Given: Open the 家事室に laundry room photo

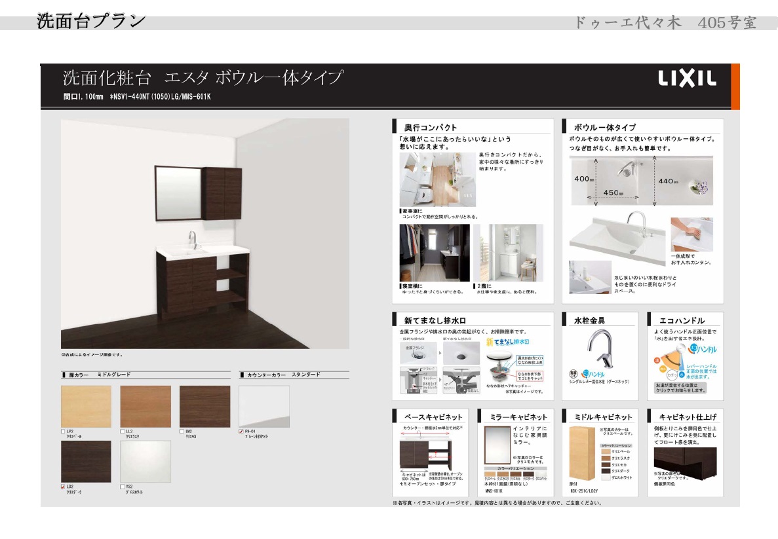Looking at the screenshot, I should [438, 179].
